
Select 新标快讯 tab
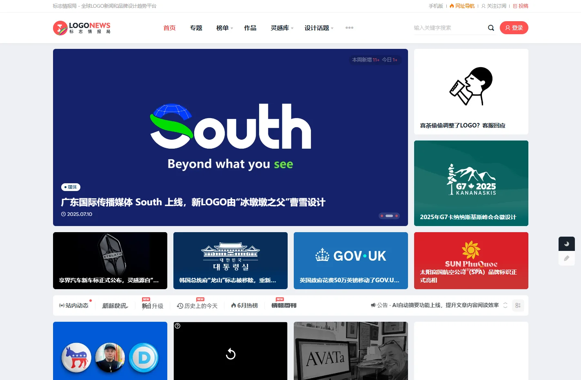[115, 305]
